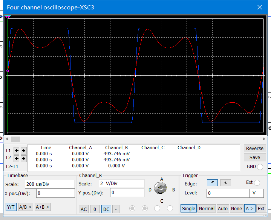Select falling edge trigger
271x220 pixels.
click(x=225, y=183)
